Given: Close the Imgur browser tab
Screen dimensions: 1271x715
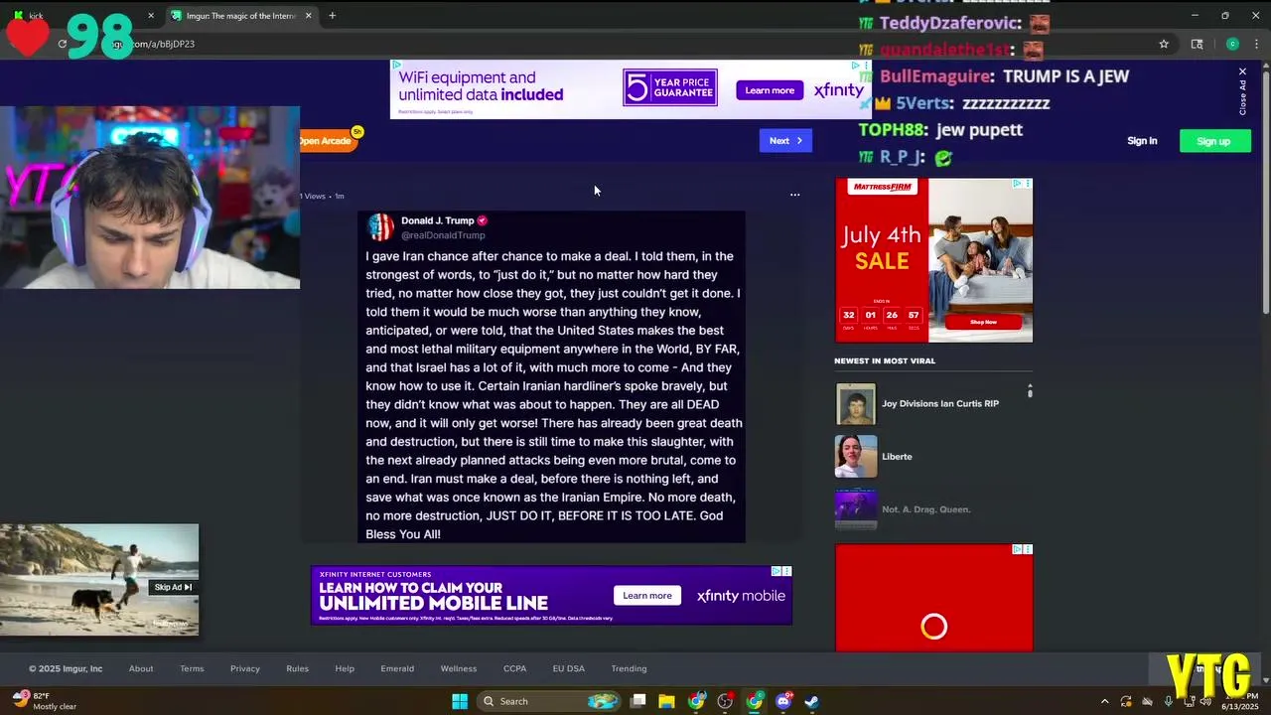Looking at the screenshot, I should tap(309, 16).
